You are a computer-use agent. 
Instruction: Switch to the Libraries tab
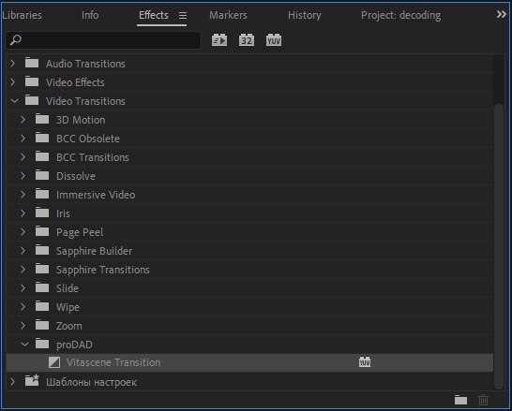click(22, 15)
